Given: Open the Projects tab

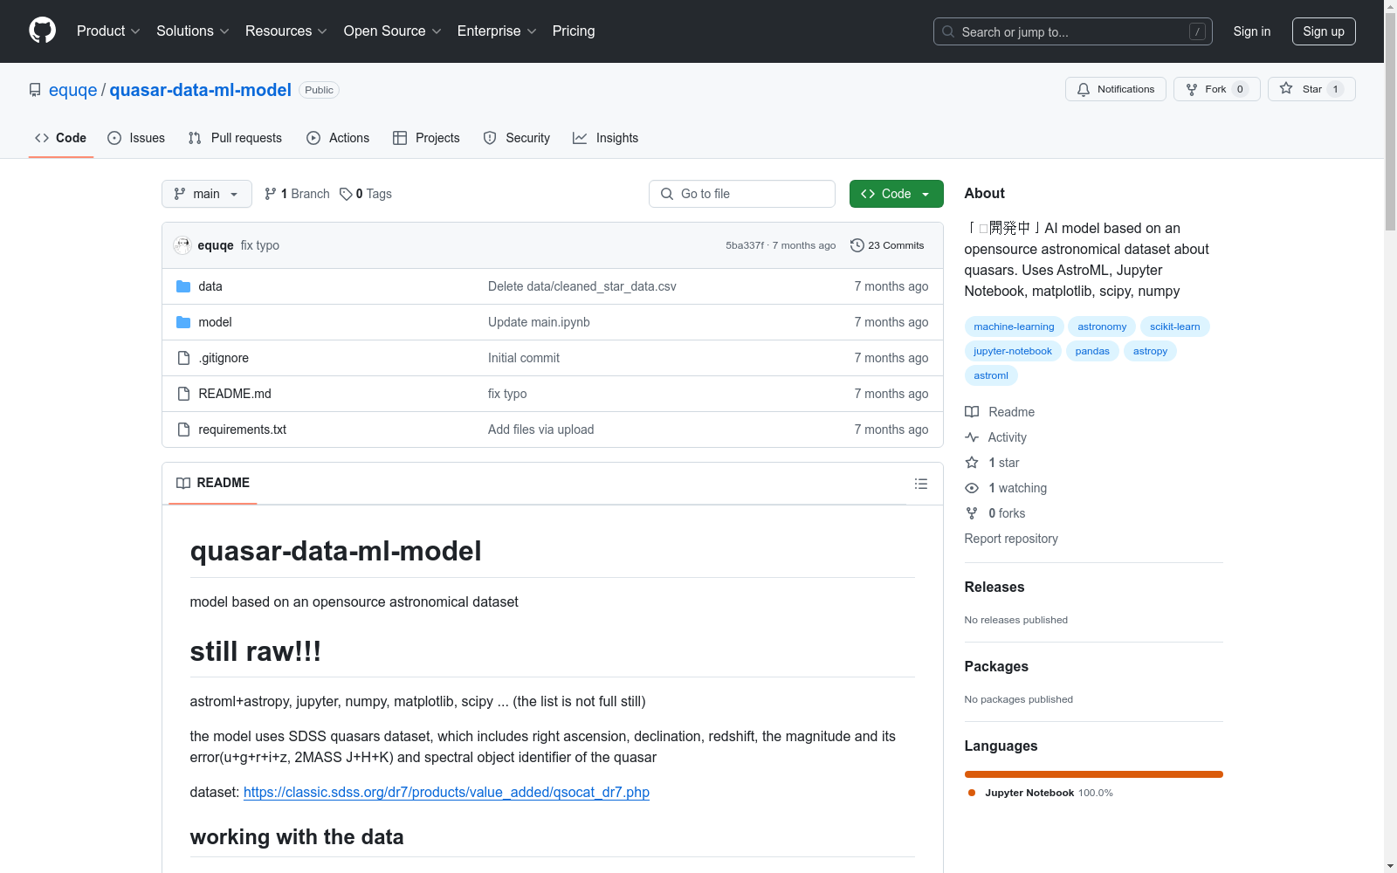Looking at the screenshot, I should (426, 138).
